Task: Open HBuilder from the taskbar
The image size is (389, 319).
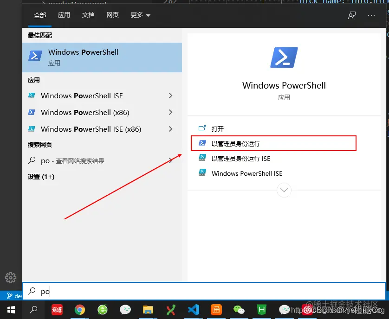Action: 262,310
